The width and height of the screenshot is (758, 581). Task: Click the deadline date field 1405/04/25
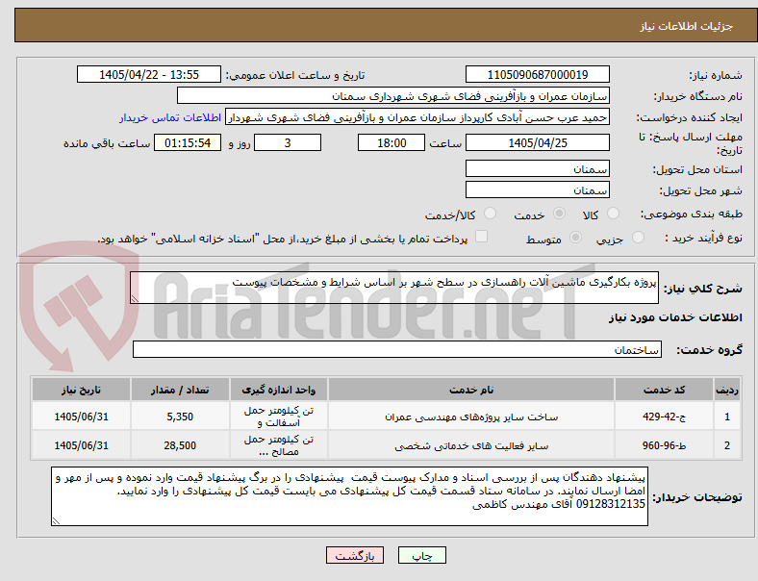coord(538,142)
